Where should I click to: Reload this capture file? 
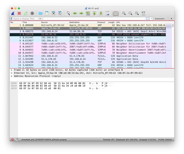[x=60, y=13]
